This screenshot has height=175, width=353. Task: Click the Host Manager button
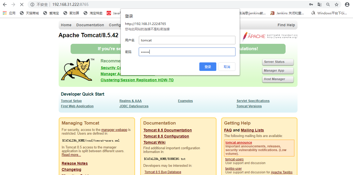pos(278,79)
